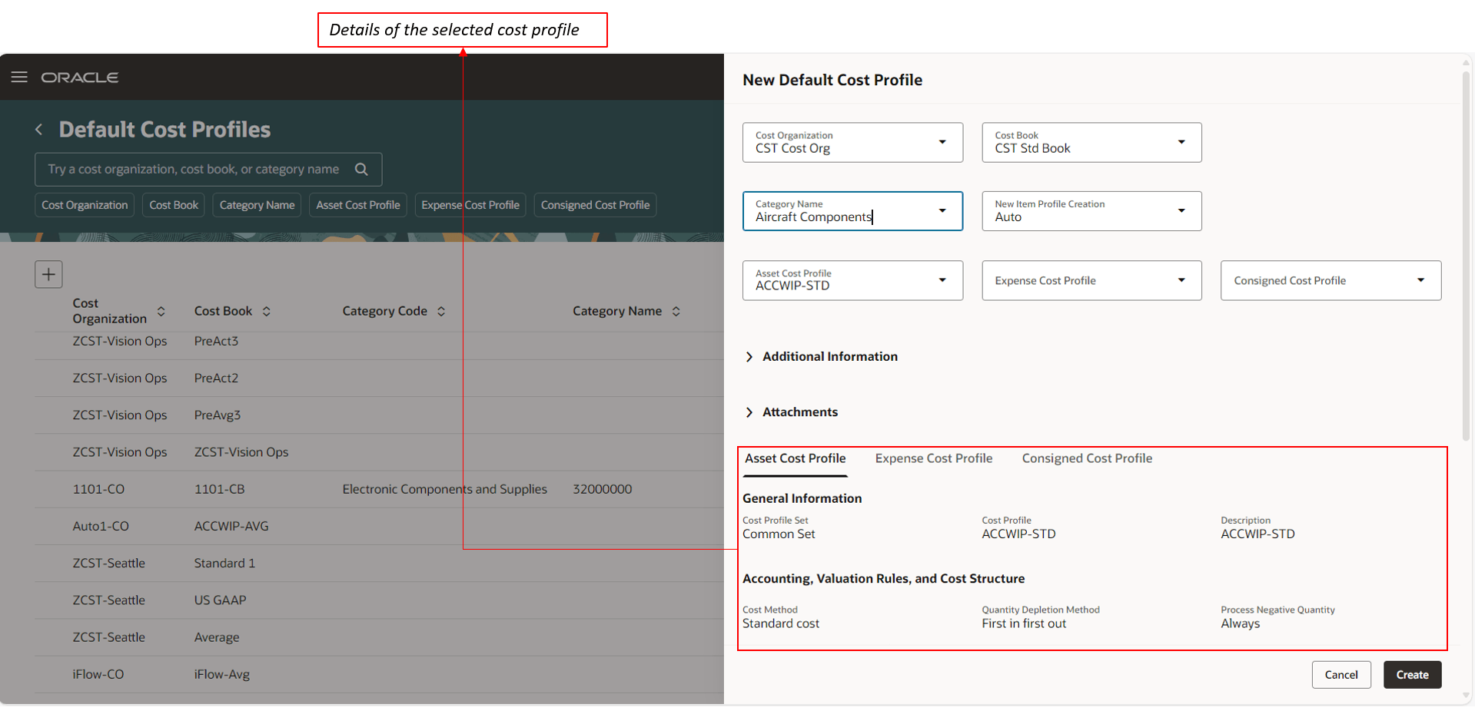The width and height of the screenshot is (1475, 724).
Task: Open the Cost Book dropdown showing CST Std Book
Action: click(1182, 142)
